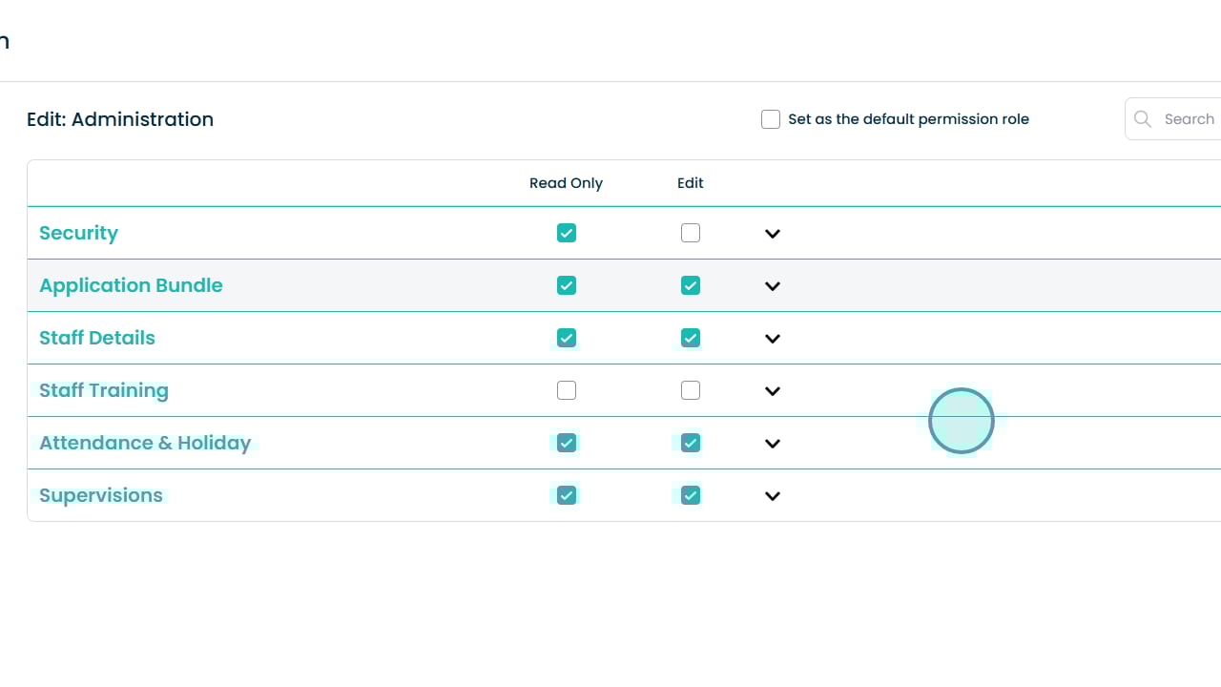Check Edit for Staff Training
Image resolution: width=1221 pixels, height=687 pixels.
click(x=691, y=390)
